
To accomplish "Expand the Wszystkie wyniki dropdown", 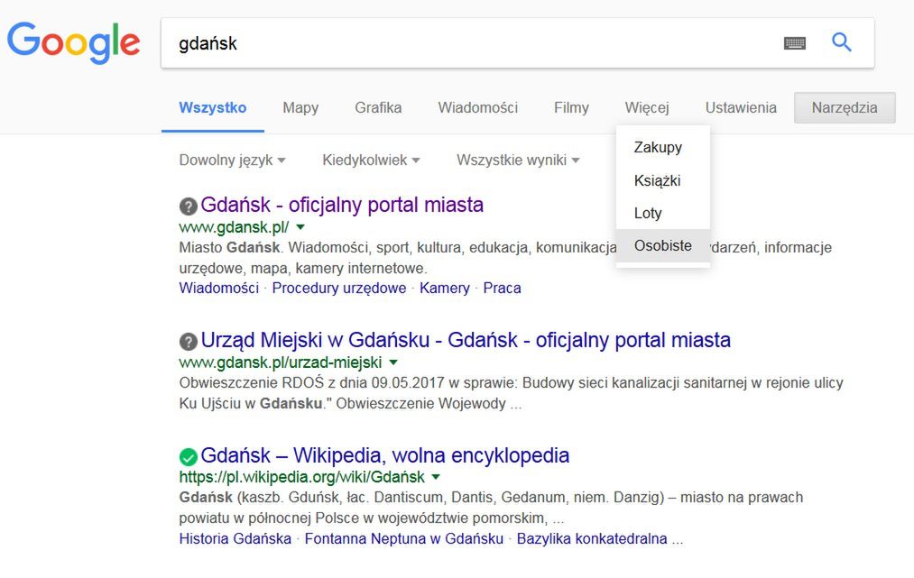I will (x=517, y=161).
